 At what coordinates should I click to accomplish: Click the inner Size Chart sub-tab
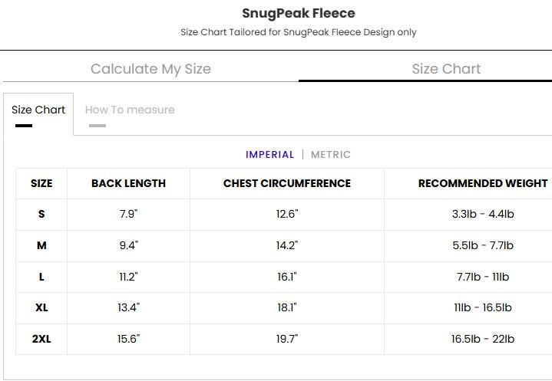38,110
